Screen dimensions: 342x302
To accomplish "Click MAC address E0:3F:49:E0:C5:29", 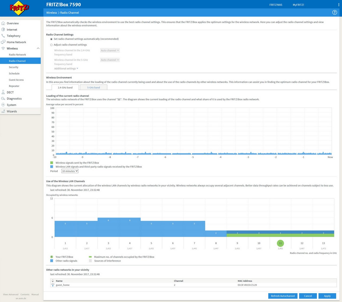I will tap(247, 285).
